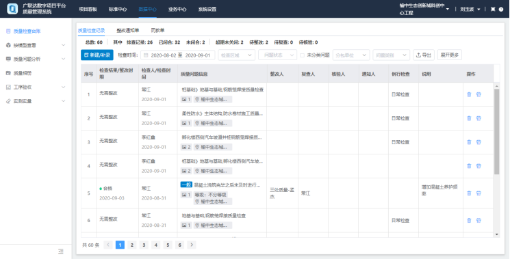Click the trash icon in row 5
Viewport: 510px width, 259px height.
(469, 193)
